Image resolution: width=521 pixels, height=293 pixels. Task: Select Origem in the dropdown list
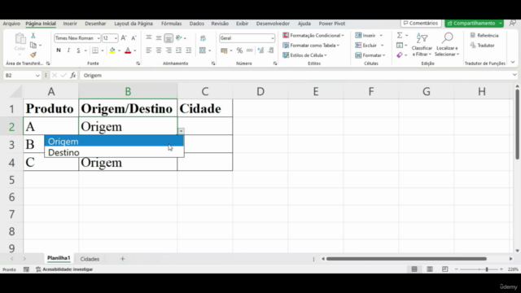(114, 141)
